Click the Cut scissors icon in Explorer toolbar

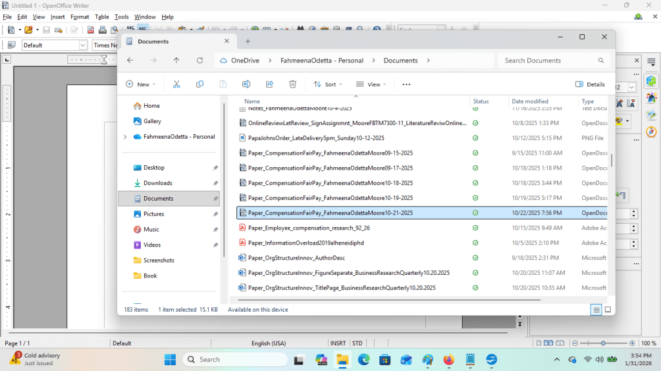point(176,85)
